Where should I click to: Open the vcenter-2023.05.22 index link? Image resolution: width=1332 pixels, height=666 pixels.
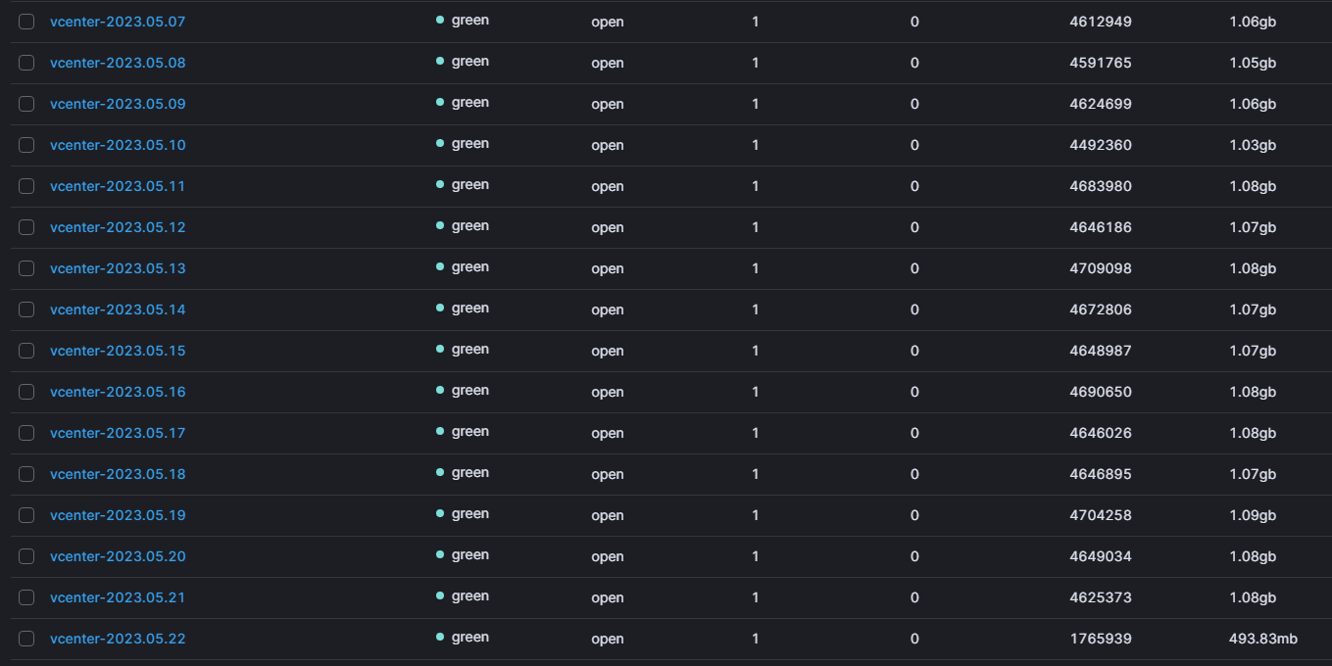coord(118,639)
